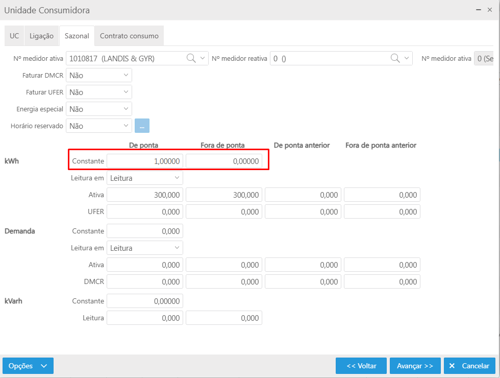Click search icon for Nº medidor reativa
Screen dimensions: 500x378
pyautogui.click(x=395, y=58)
